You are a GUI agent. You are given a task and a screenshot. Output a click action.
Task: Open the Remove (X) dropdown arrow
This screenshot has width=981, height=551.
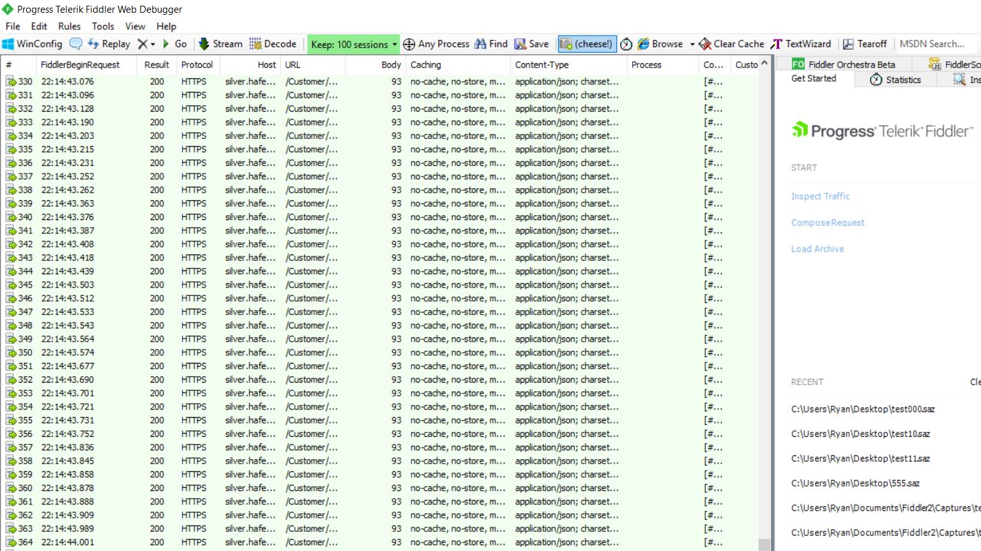pos(153,45)
